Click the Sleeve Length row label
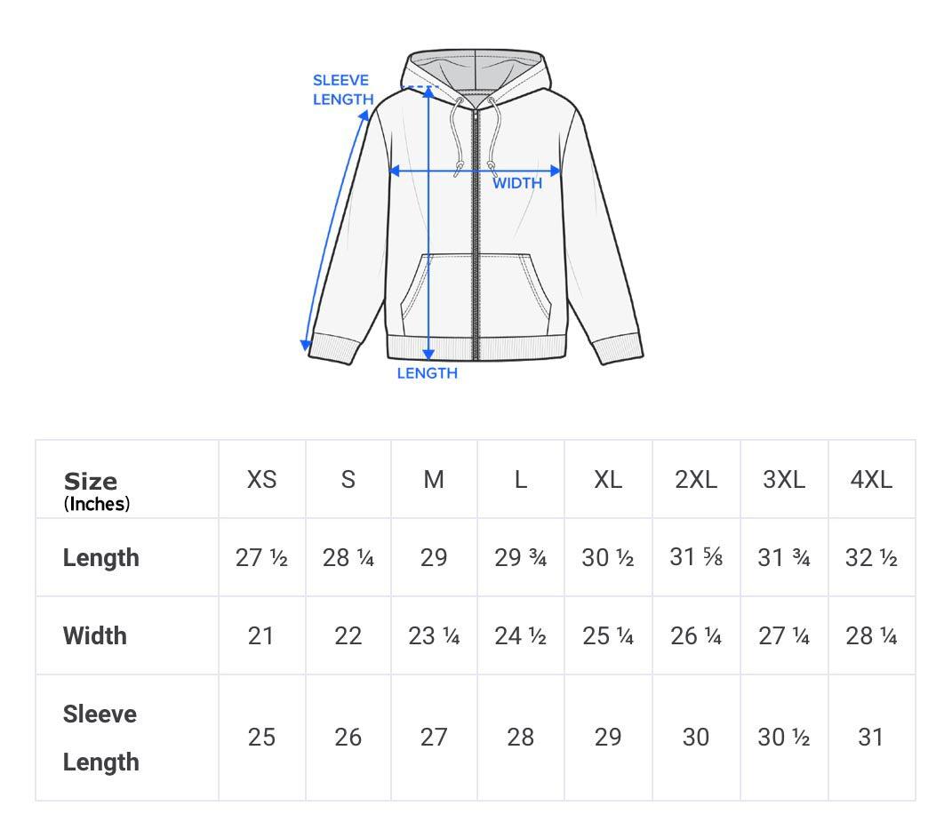Image resolution: width=944 pixels, height=830 pixels. 100,738
